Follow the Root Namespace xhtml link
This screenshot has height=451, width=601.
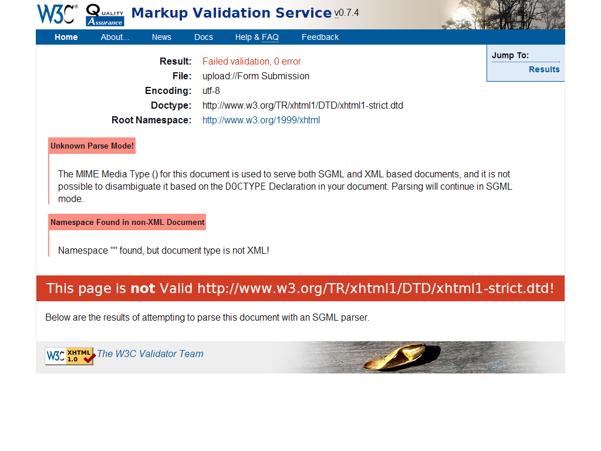pos(261,120)
